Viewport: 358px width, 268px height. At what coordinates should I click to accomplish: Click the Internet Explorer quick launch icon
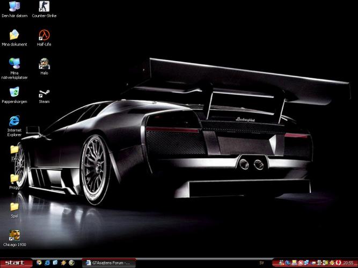tap(47, 263)
